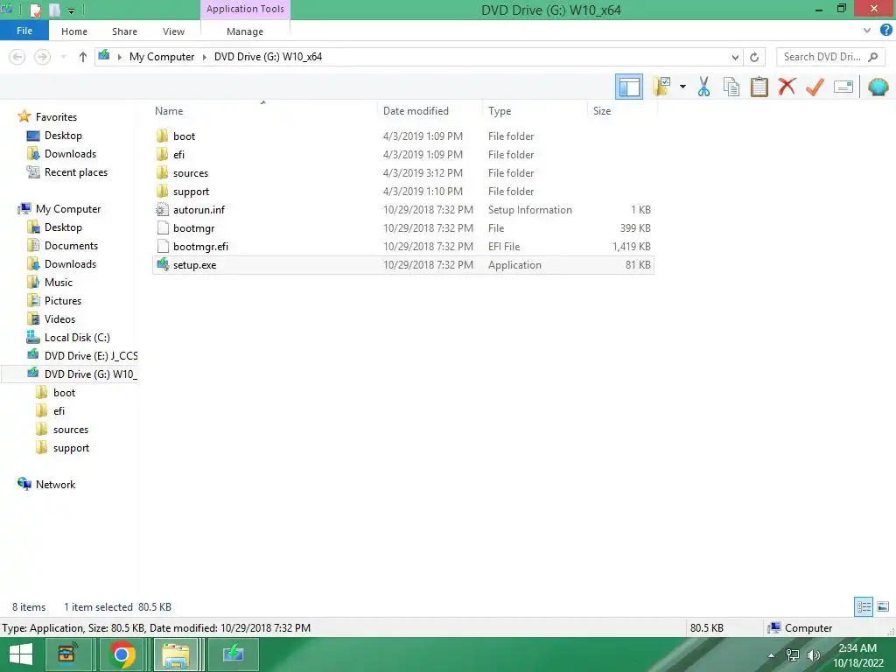The width and height of the screenshot is (896, 672).
Task: Switch to Large icons view in status bar
Action: [883, 606]
